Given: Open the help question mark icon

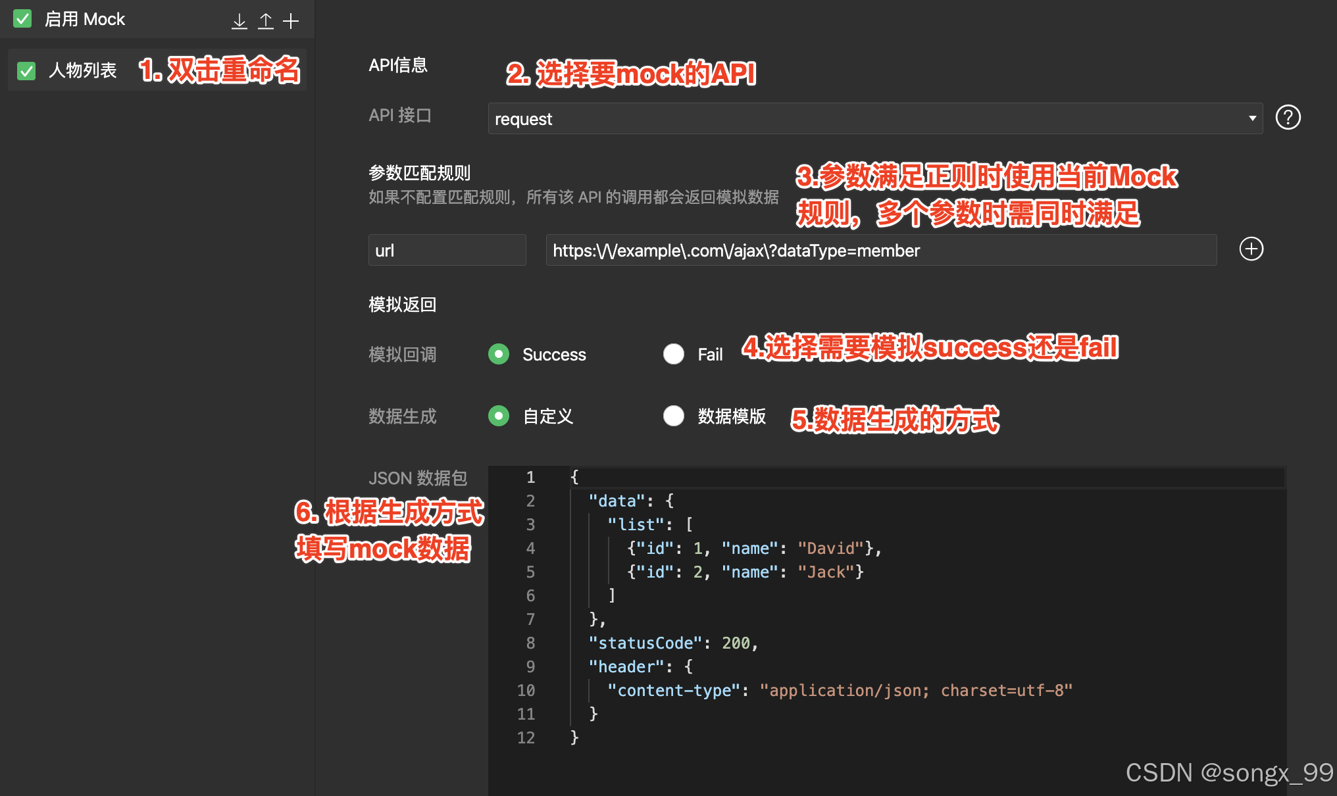Looking at the screenshot, I should click(1288, 118).
